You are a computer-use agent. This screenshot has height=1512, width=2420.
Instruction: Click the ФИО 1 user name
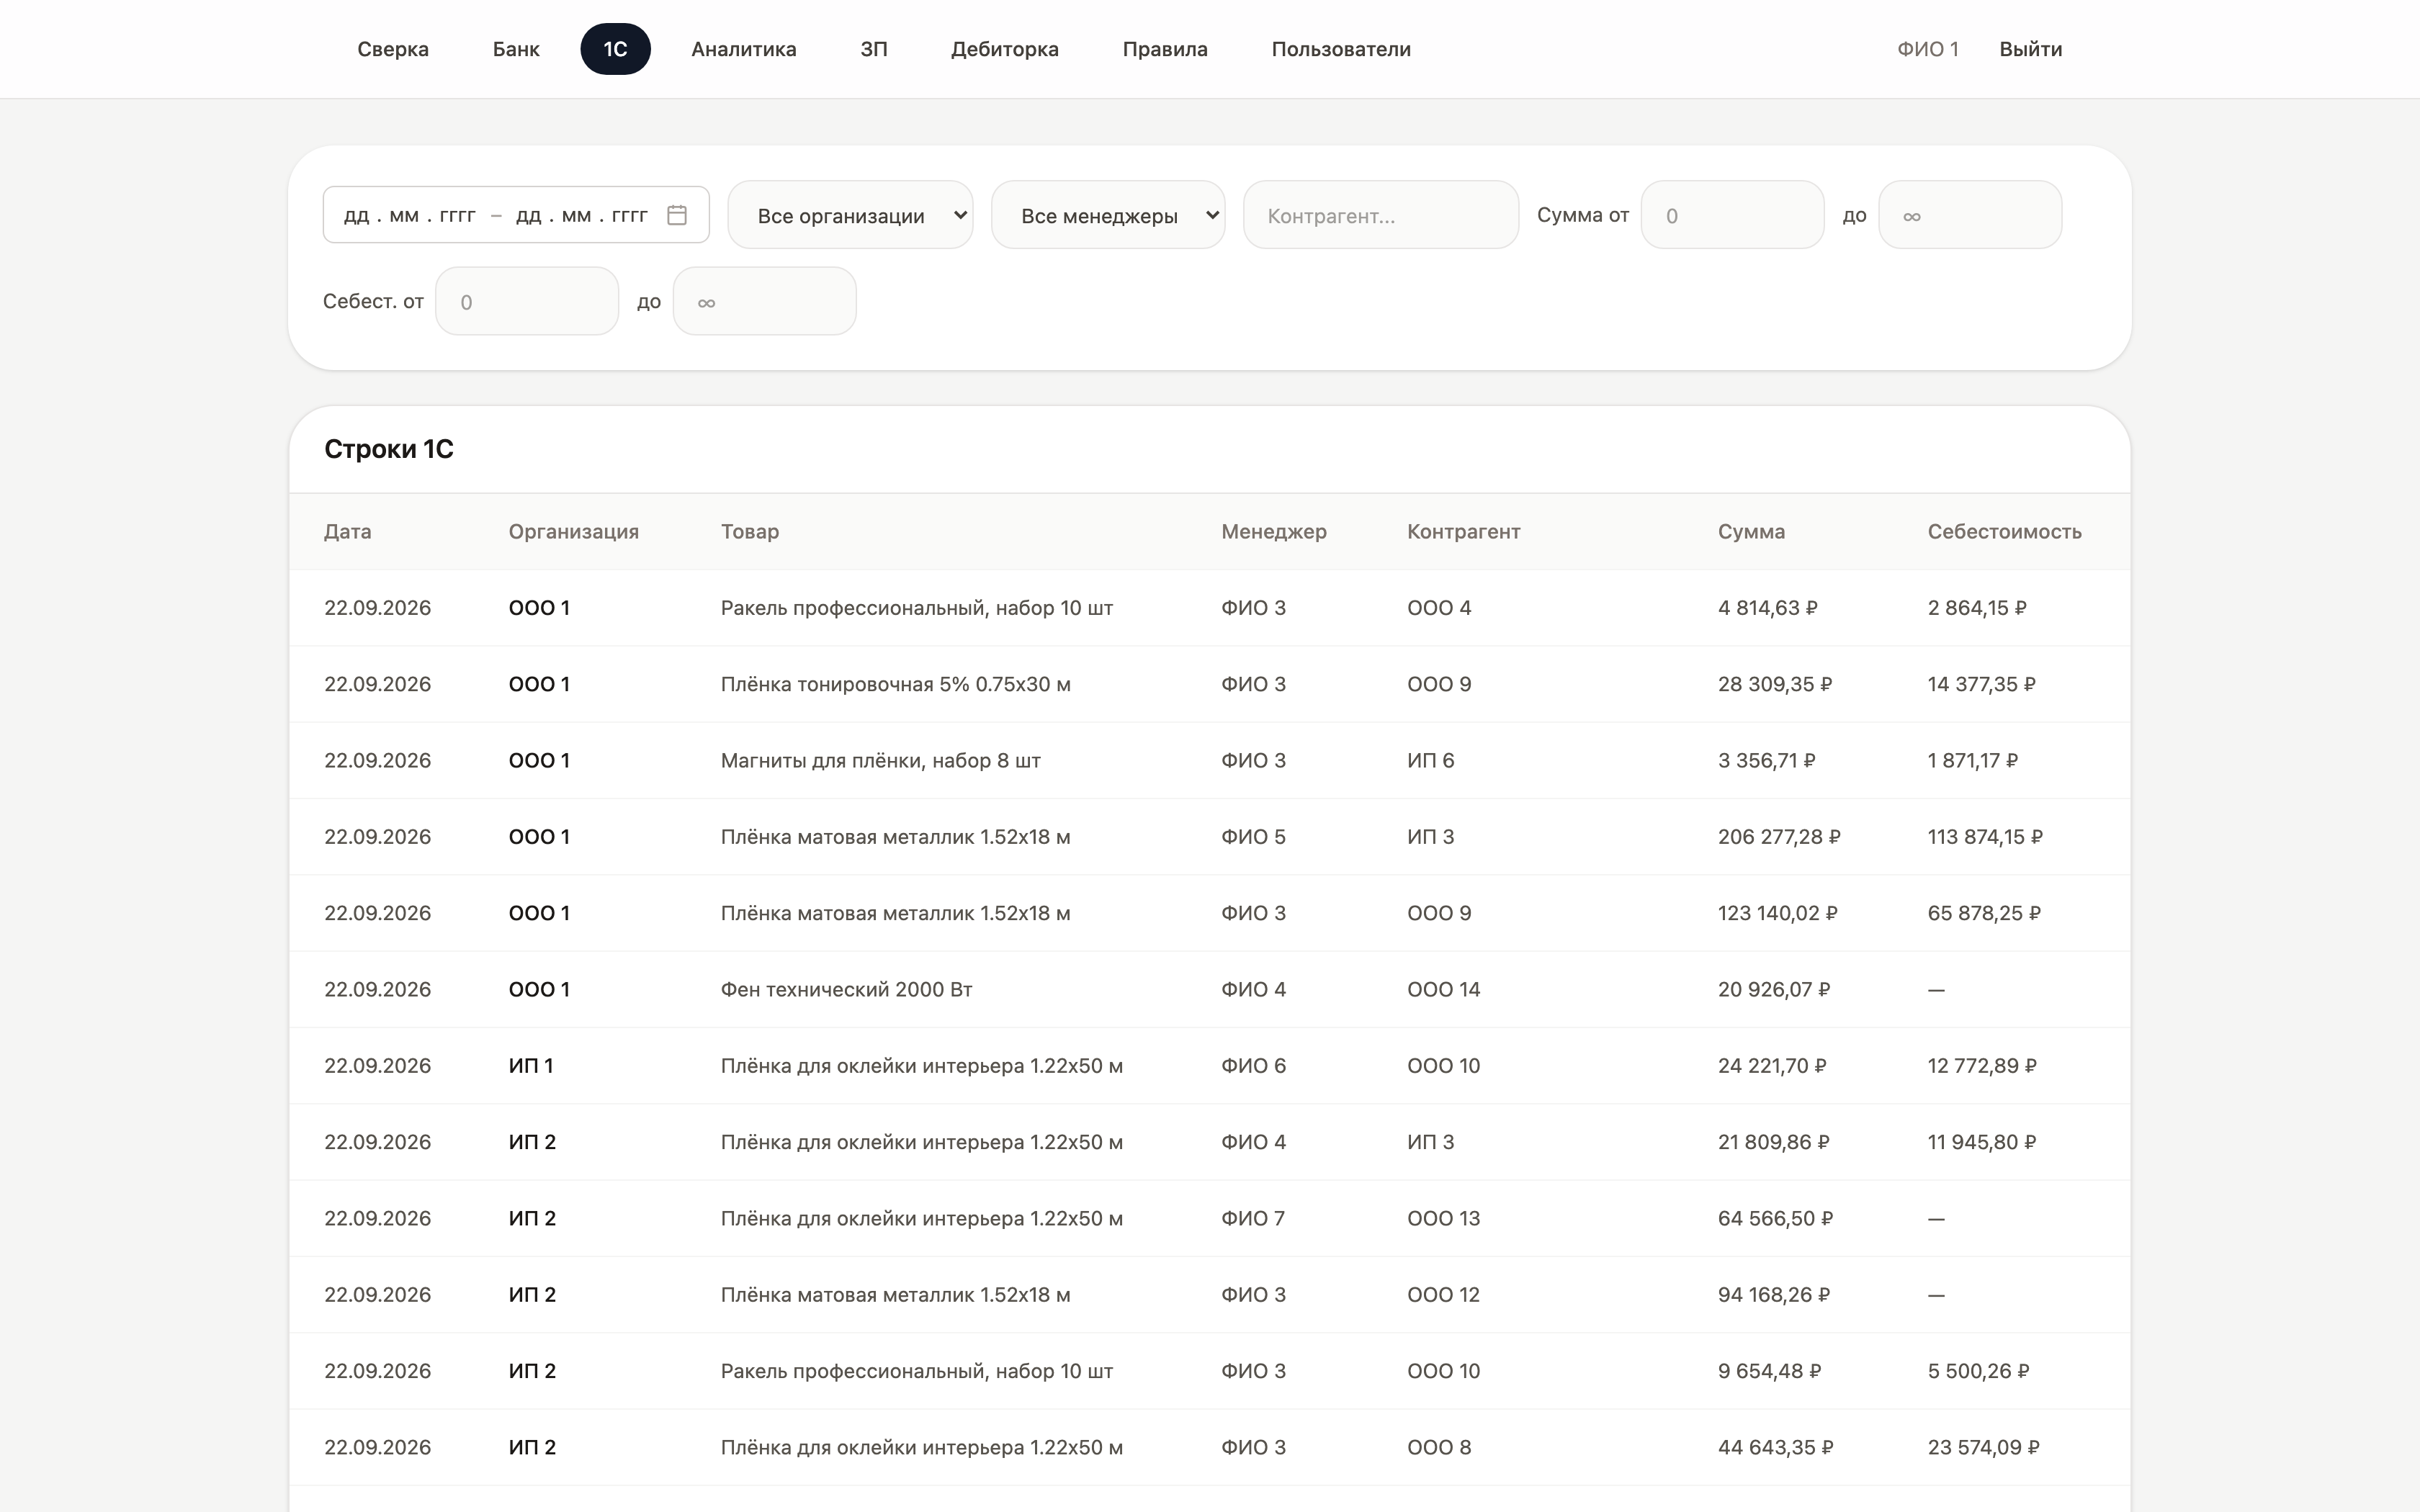pyautogui.click(x=1928, y=49)
